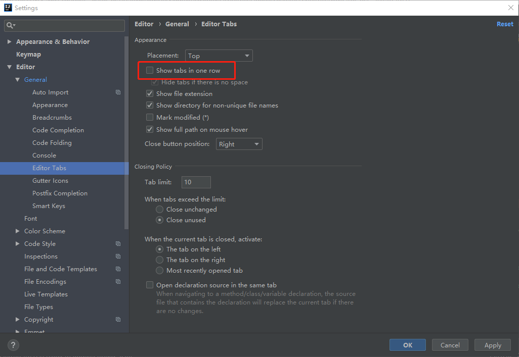Enable Show tabs in one row
The width and height of the screenshot is (519, 357).
(150, 70)
